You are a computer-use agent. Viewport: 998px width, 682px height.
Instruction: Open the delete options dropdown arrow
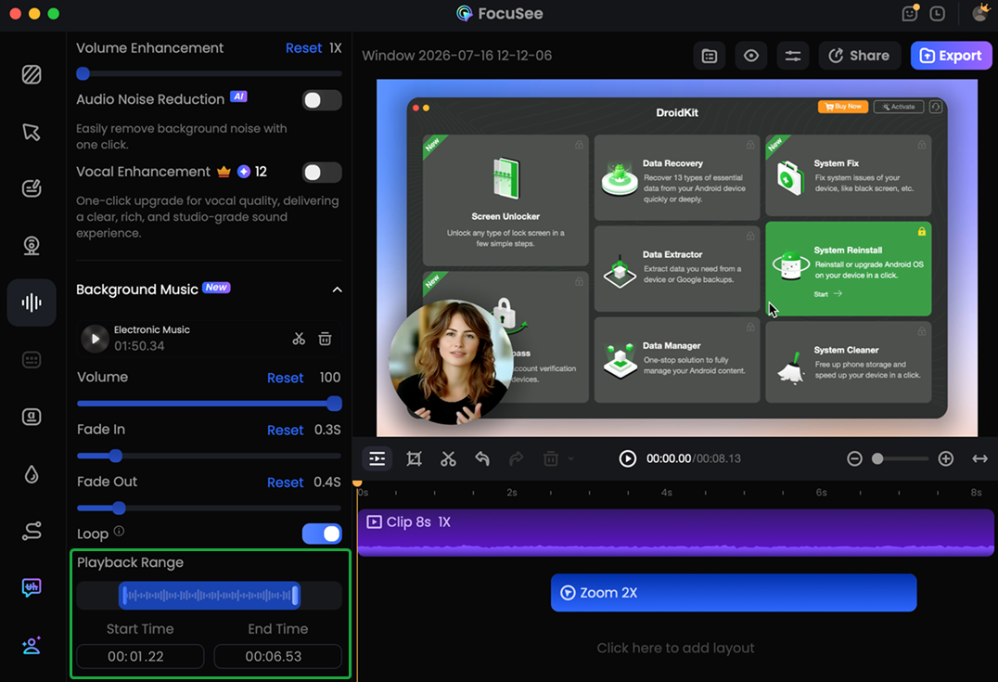point(571,458)
